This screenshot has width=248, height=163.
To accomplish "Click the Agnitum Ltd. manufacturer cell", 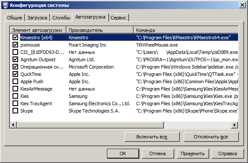I will click(x=82, y=60).
